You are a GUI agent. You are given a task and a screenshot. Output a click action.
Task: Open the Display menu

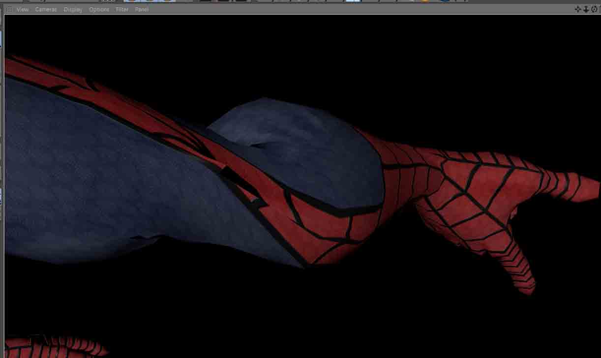tap(73, 9)
